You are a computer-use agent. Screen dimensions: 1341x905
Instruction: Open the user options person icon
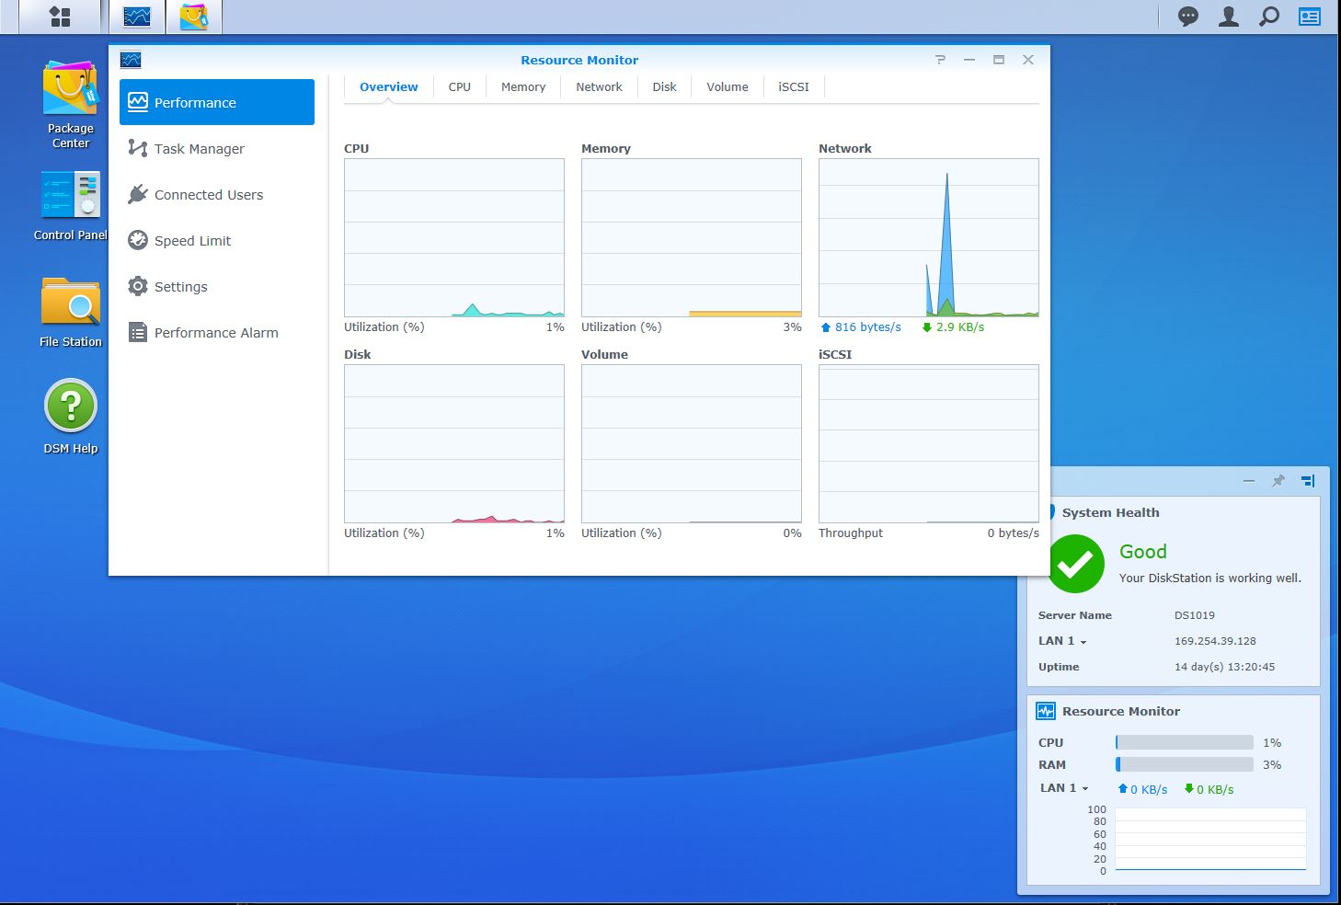tap(1229, 17)
